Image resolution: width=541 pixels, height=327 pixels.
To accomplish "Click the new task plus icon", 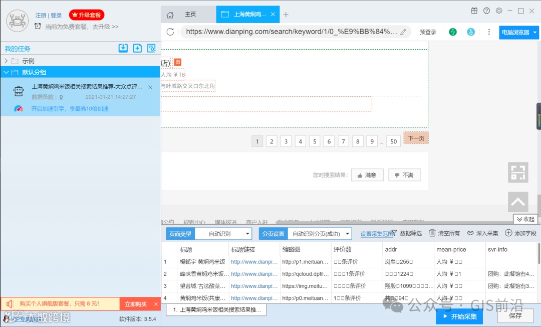I will [137, 48].
